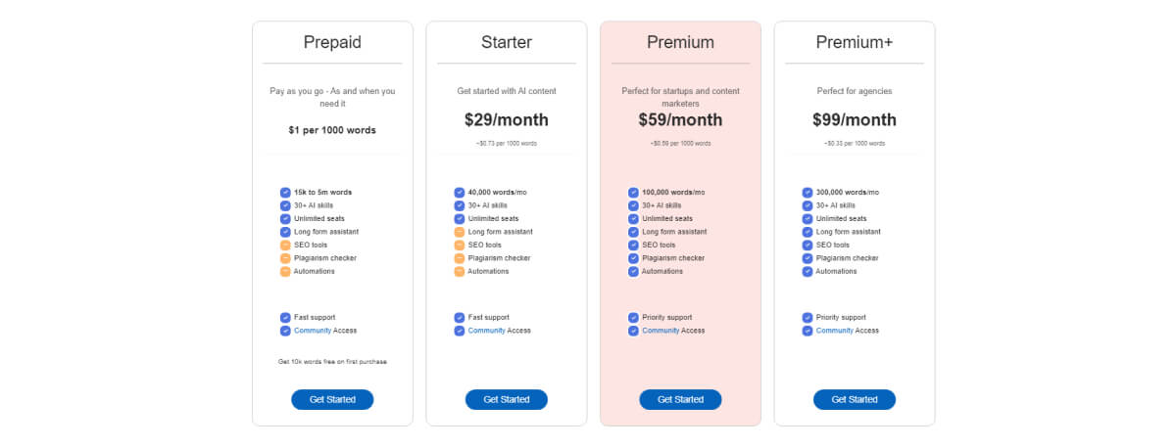Click orange Long form assistant icon in Starter
The width and height of the screenshot is (1176, 448).
coord(460,232)
